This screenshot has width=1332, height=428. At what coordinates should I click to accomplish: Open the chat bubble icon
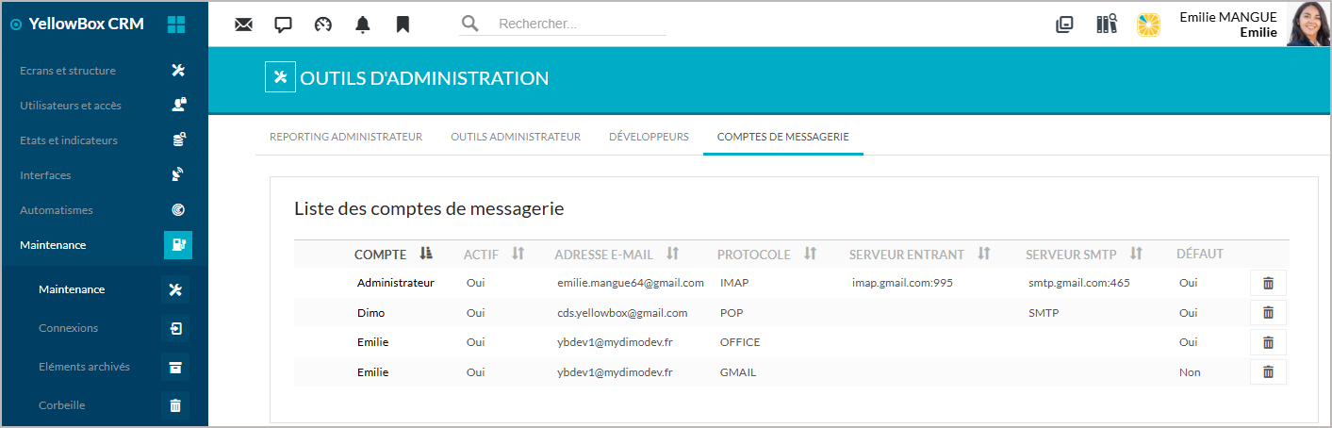(283, 25)
